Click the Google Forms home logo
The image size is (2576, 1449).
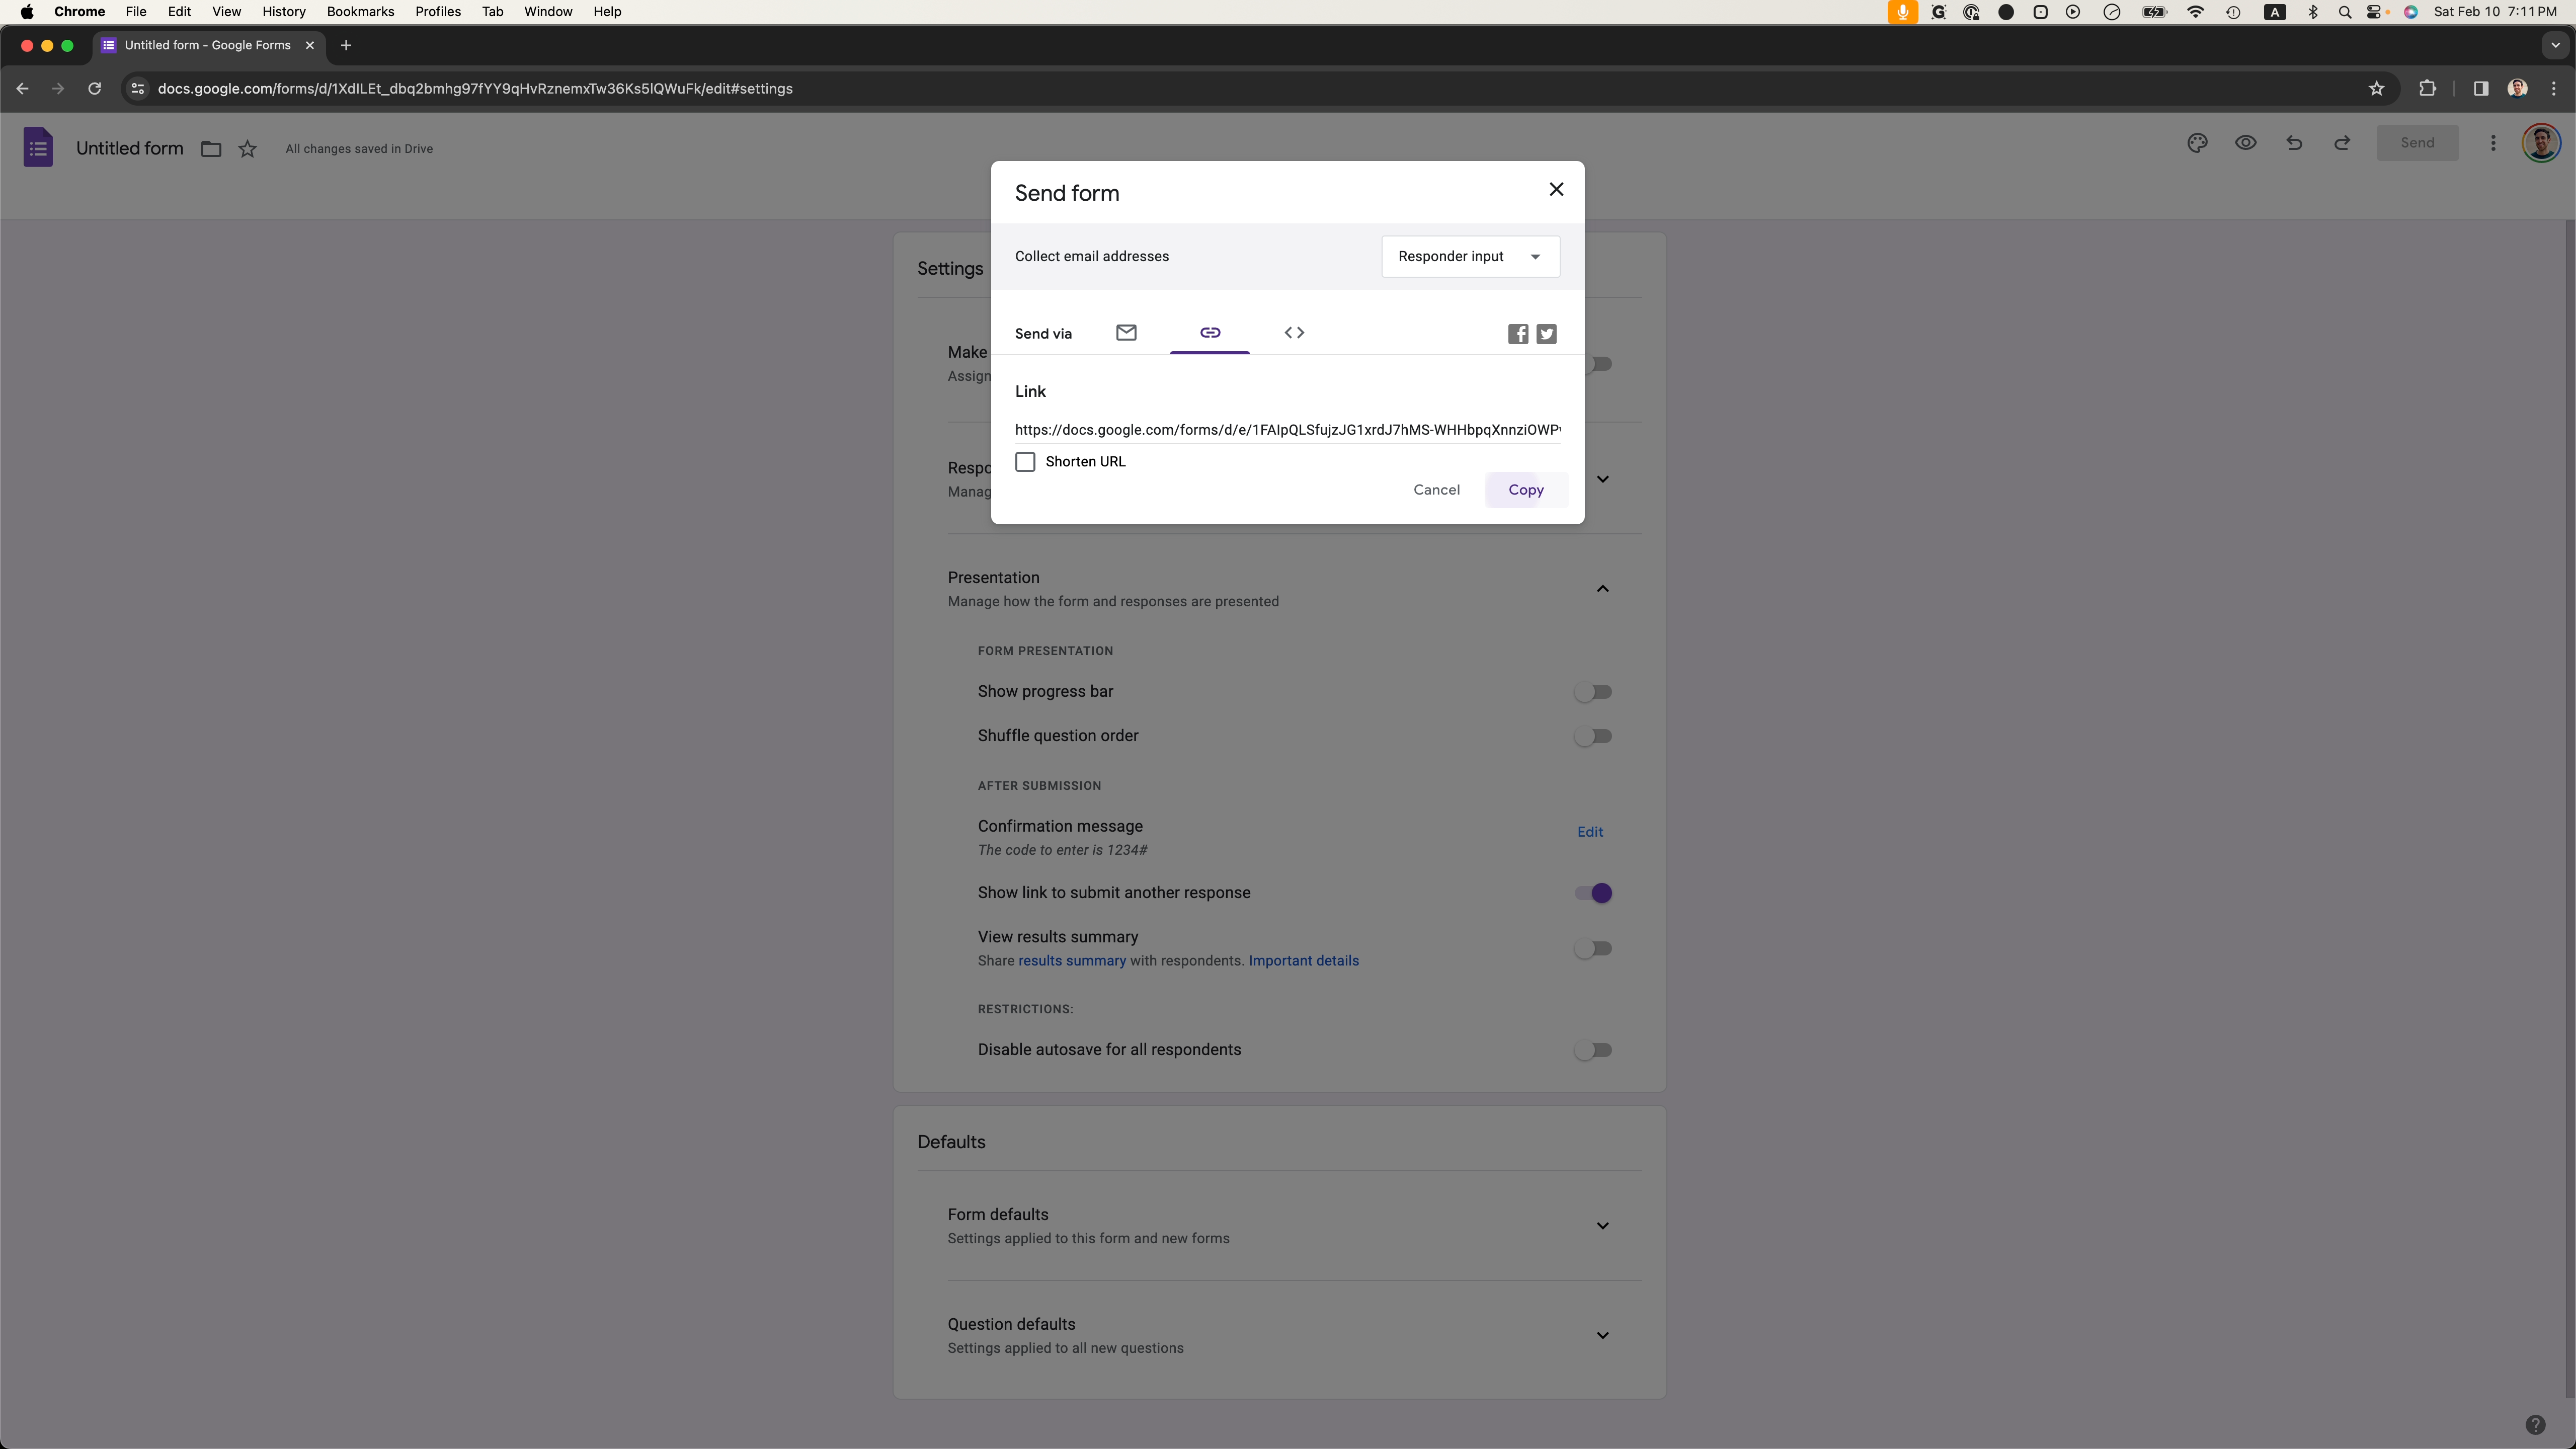click(x=38, y=148)
